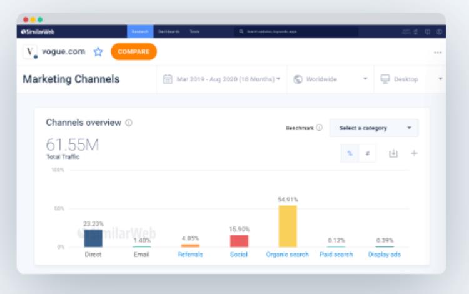Viewport: 469px width, 294px height.
Task: Open the Tools tab
Action: (194, 31)
